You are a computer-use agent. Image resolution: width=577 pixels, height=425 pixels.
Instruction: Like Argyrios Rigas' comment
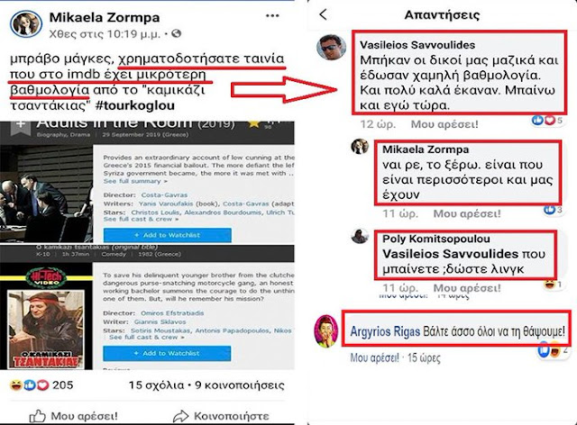tap(374, 357)
